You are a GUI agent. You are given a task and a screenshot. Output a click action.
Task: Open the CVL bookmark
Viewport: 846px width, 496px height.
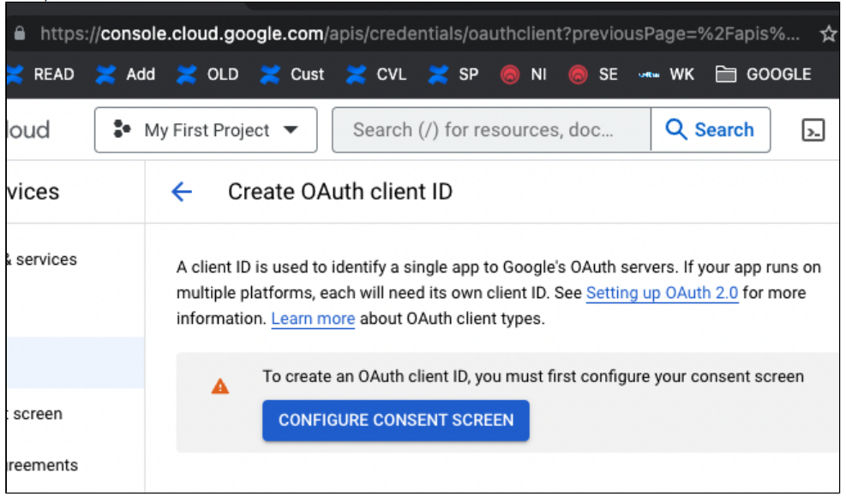click(x=378, y=75)
